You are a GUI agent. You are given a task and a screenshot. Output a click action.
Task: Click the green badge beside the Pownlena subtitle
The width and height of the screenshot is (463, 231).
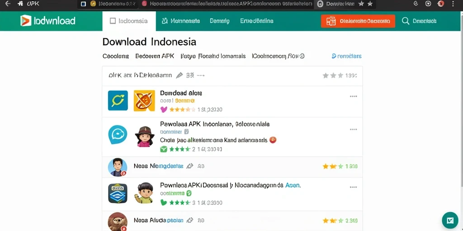tap(189, 193)
